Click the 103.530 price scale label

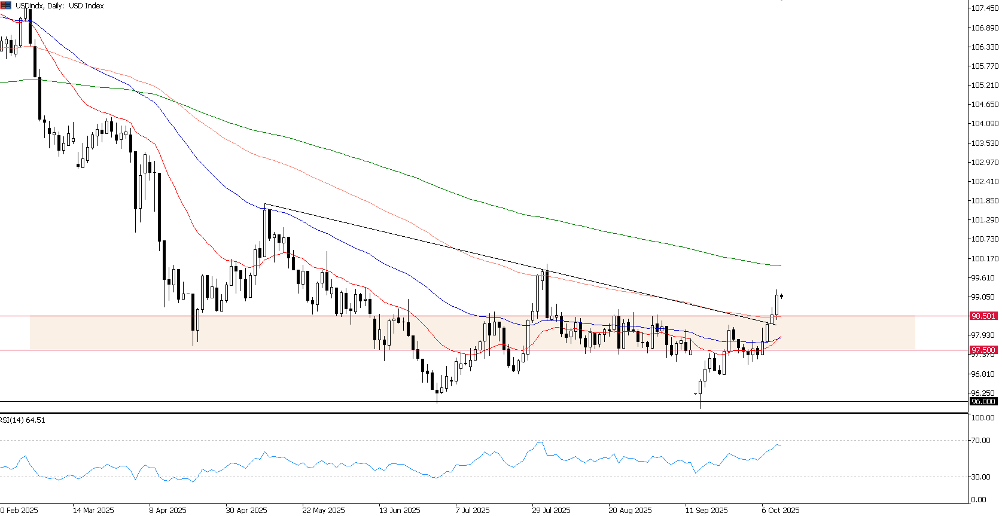[984, 143]
